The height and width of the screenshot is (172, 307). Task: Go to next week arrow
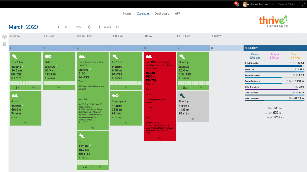point(66,27)
